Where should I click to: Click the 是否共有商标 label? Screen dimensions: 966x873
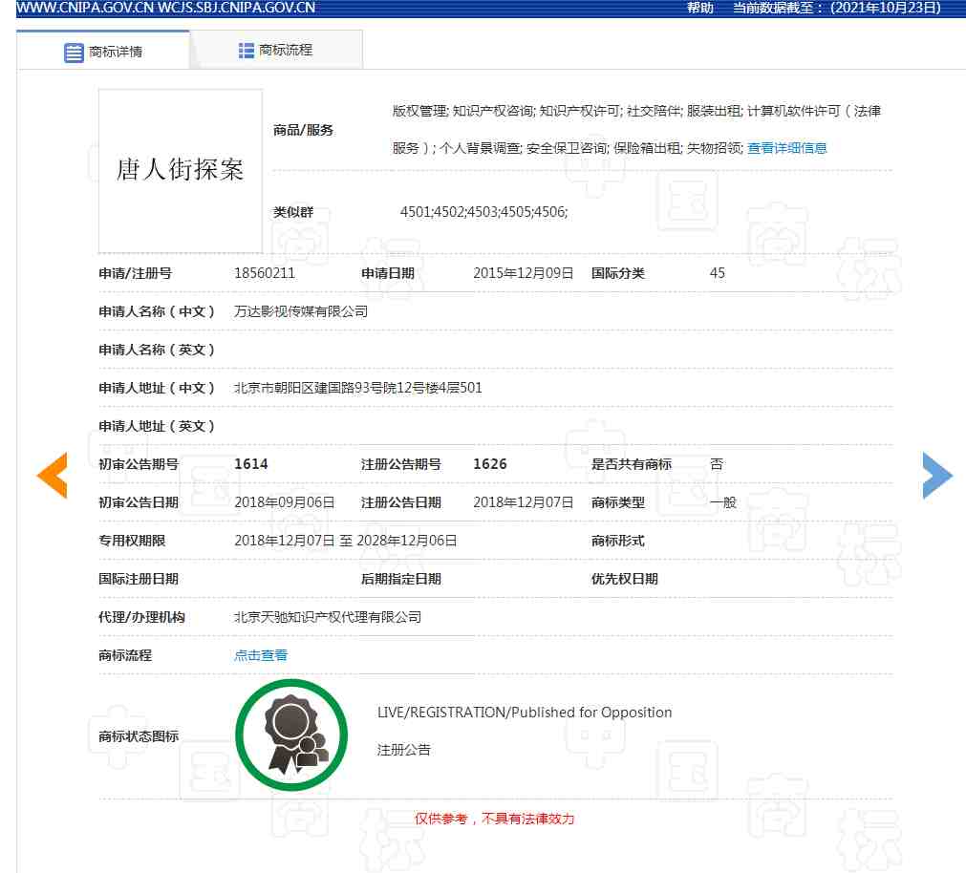(632, 464)
